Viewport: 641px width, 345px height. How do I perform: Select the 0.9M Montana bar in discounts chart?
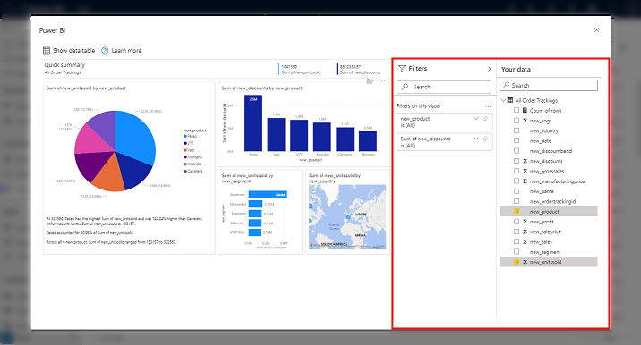pyautogui.click(x=368, y=141)
